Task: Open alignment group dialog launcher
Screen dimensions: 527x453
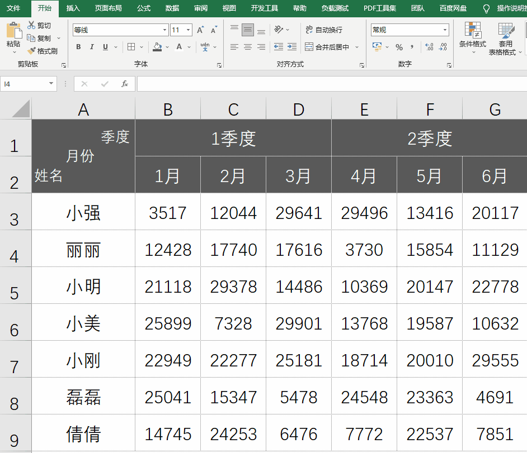Action: 361,65
